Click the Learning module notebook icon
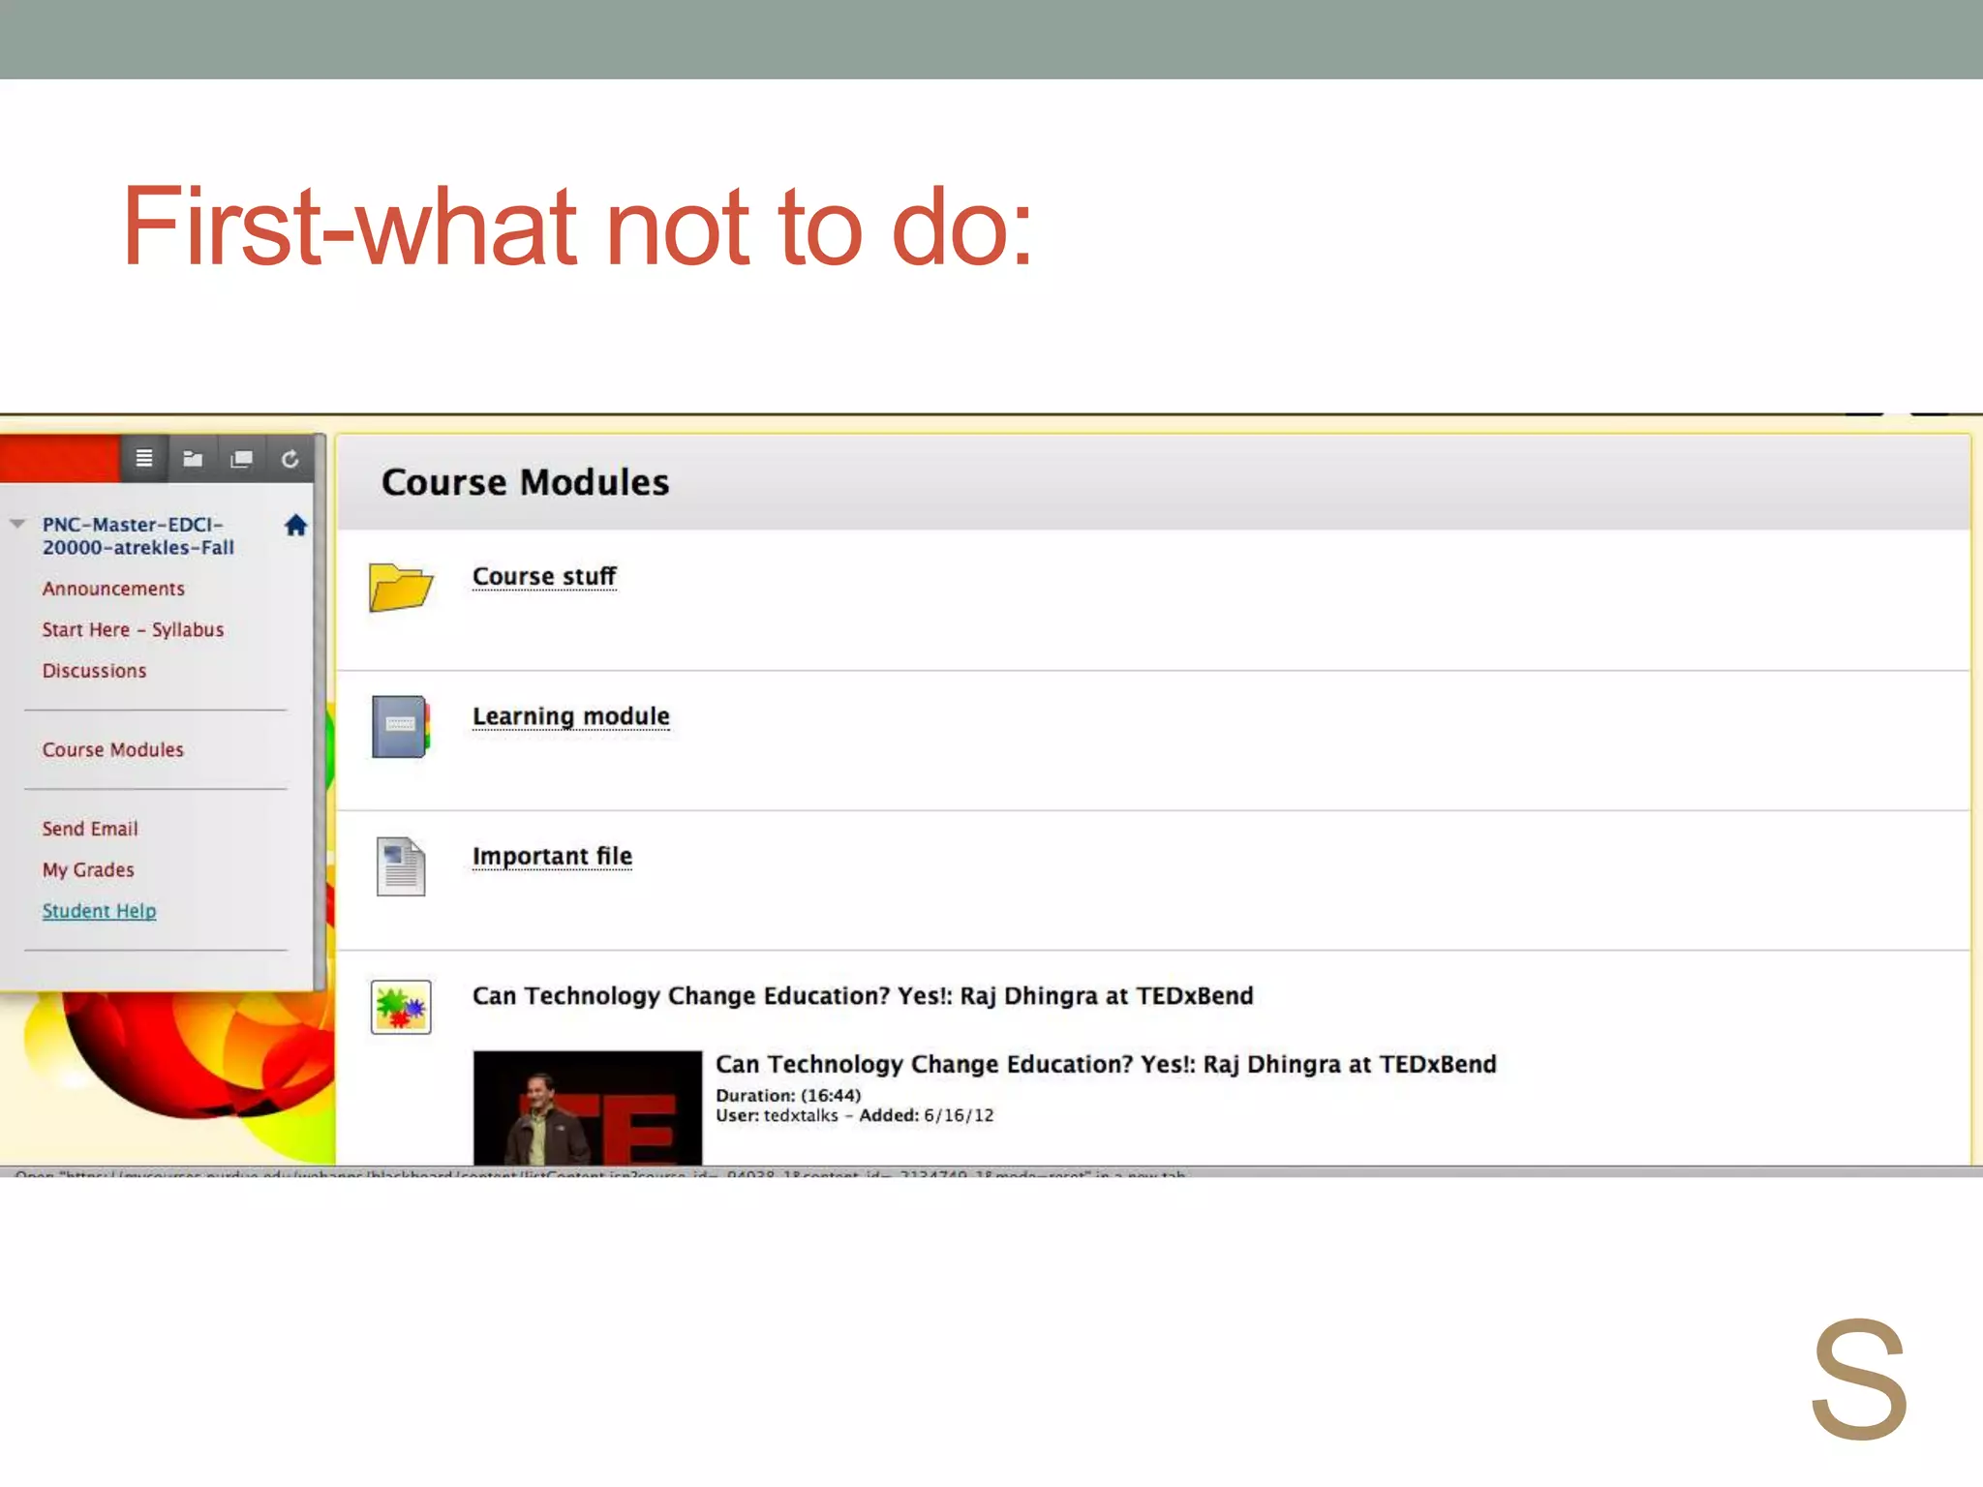The width and height of the screenshot is (1983, 1487). click(x=401, y=726)
